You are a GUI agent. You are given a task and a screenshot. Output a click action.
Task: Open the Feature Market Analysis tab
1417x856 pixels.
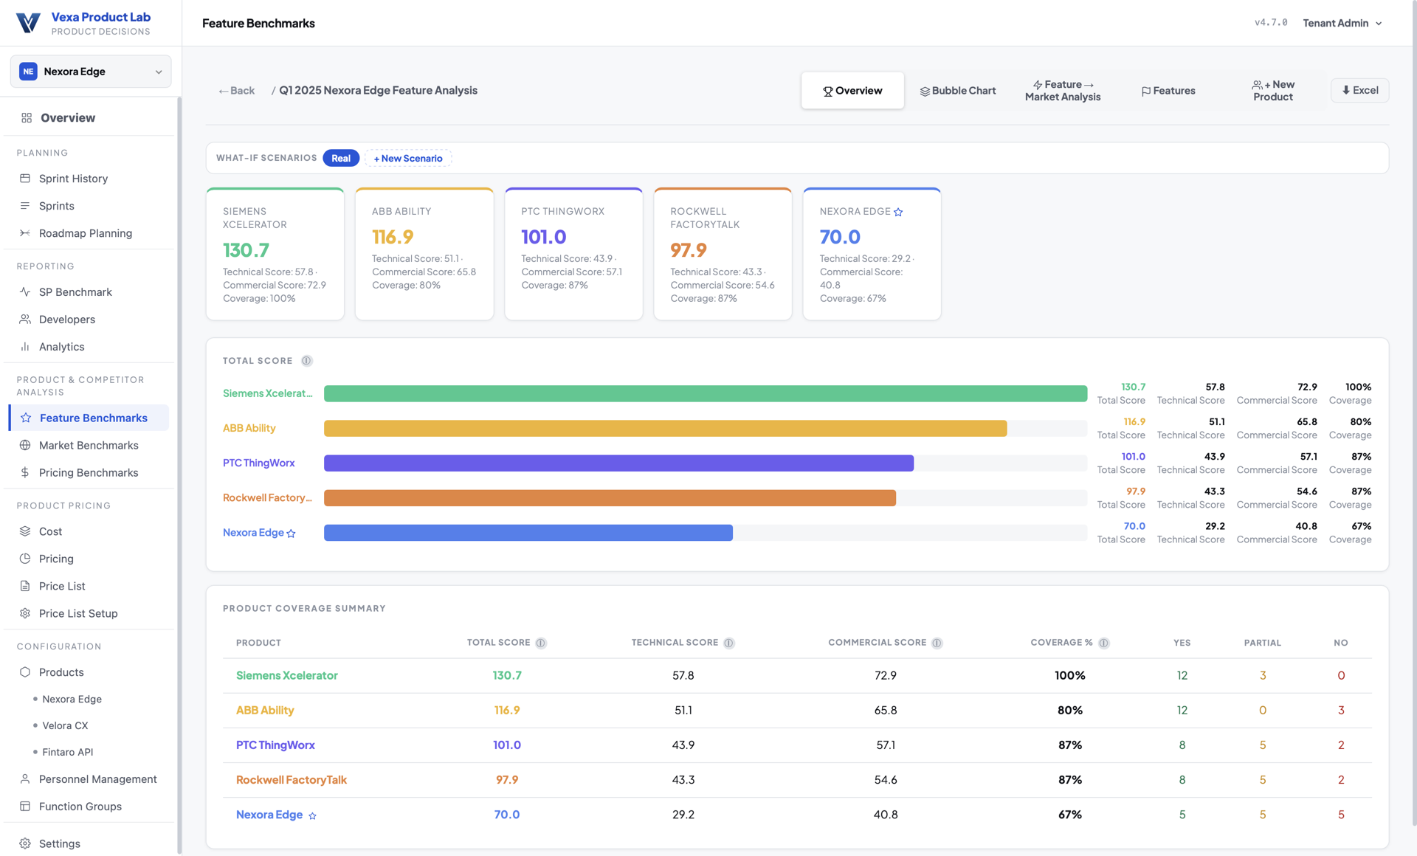[1063, 91]
